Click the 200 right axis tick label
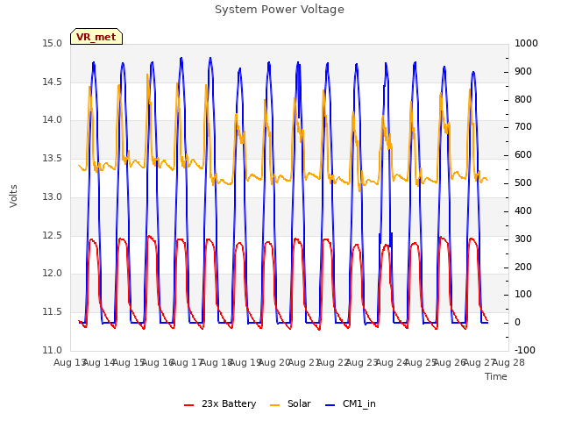The width and height of the screenshot is (561, 421). click(523, 267)
